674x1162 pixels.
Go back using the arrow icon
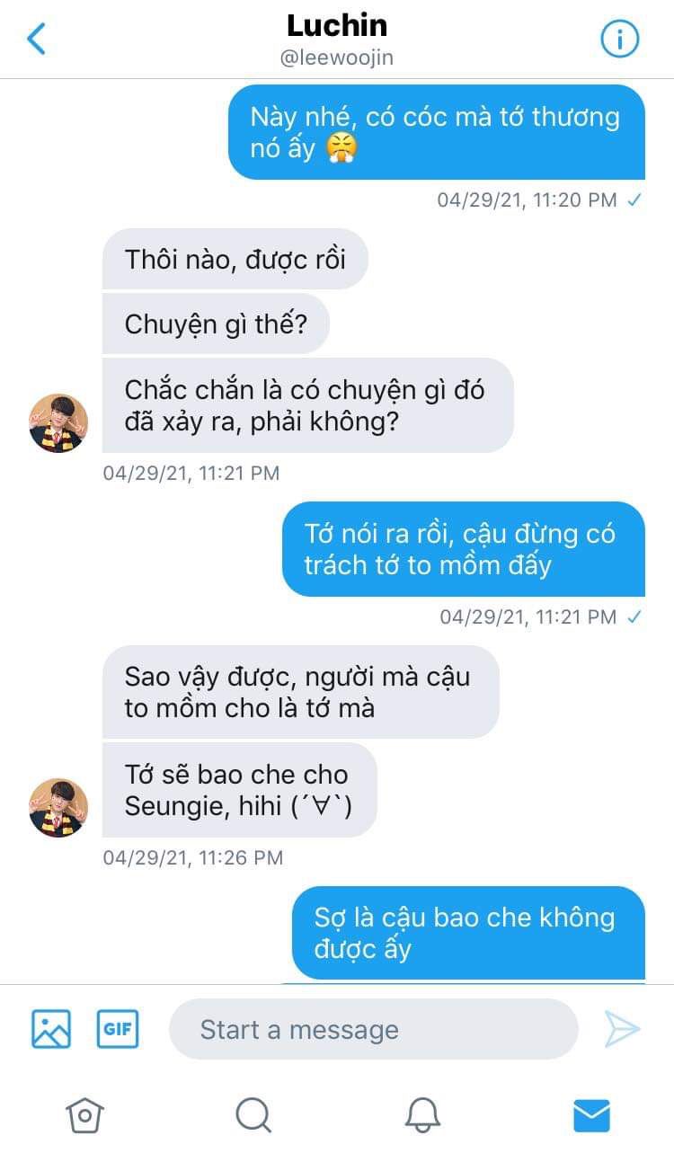(36, 39)
